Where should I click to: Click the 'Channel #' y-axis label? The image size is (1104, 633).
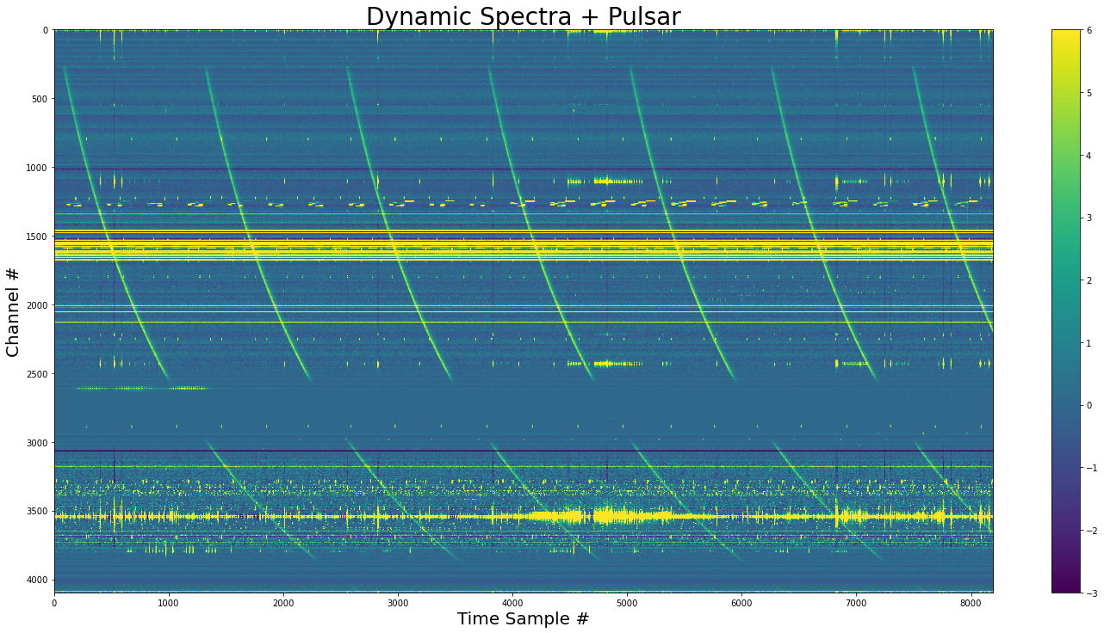pos(13,311)
